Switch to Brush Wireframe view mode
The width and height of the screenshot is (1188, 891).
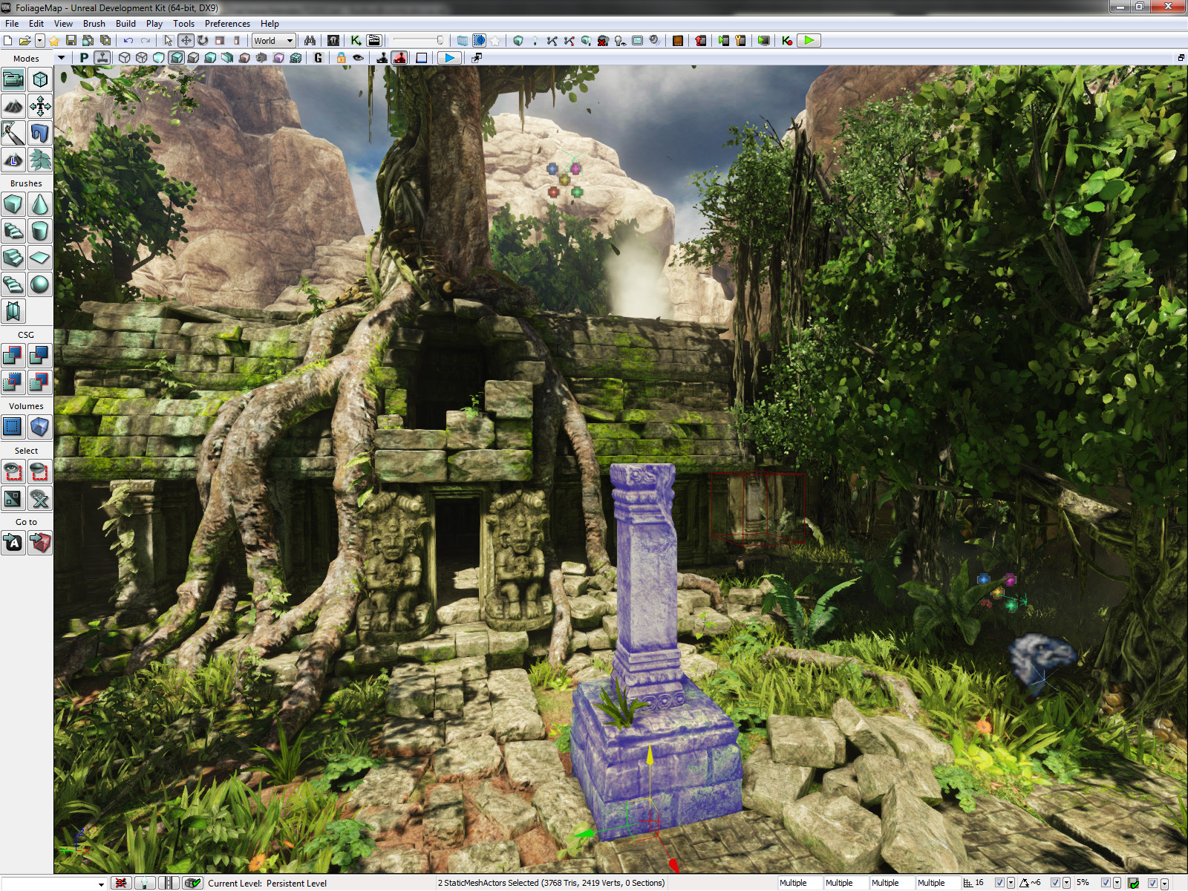[x=125, y=58]
